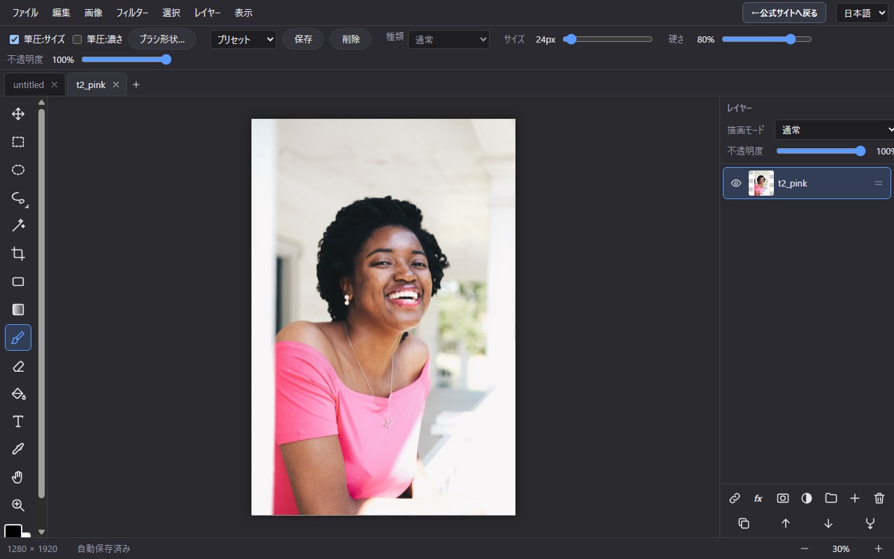Select the Text tool

coord(18,421)
